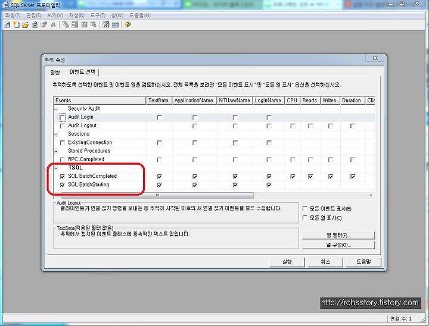
Task: Collapse the Security Audit category
Action: [x=57, y=109]
